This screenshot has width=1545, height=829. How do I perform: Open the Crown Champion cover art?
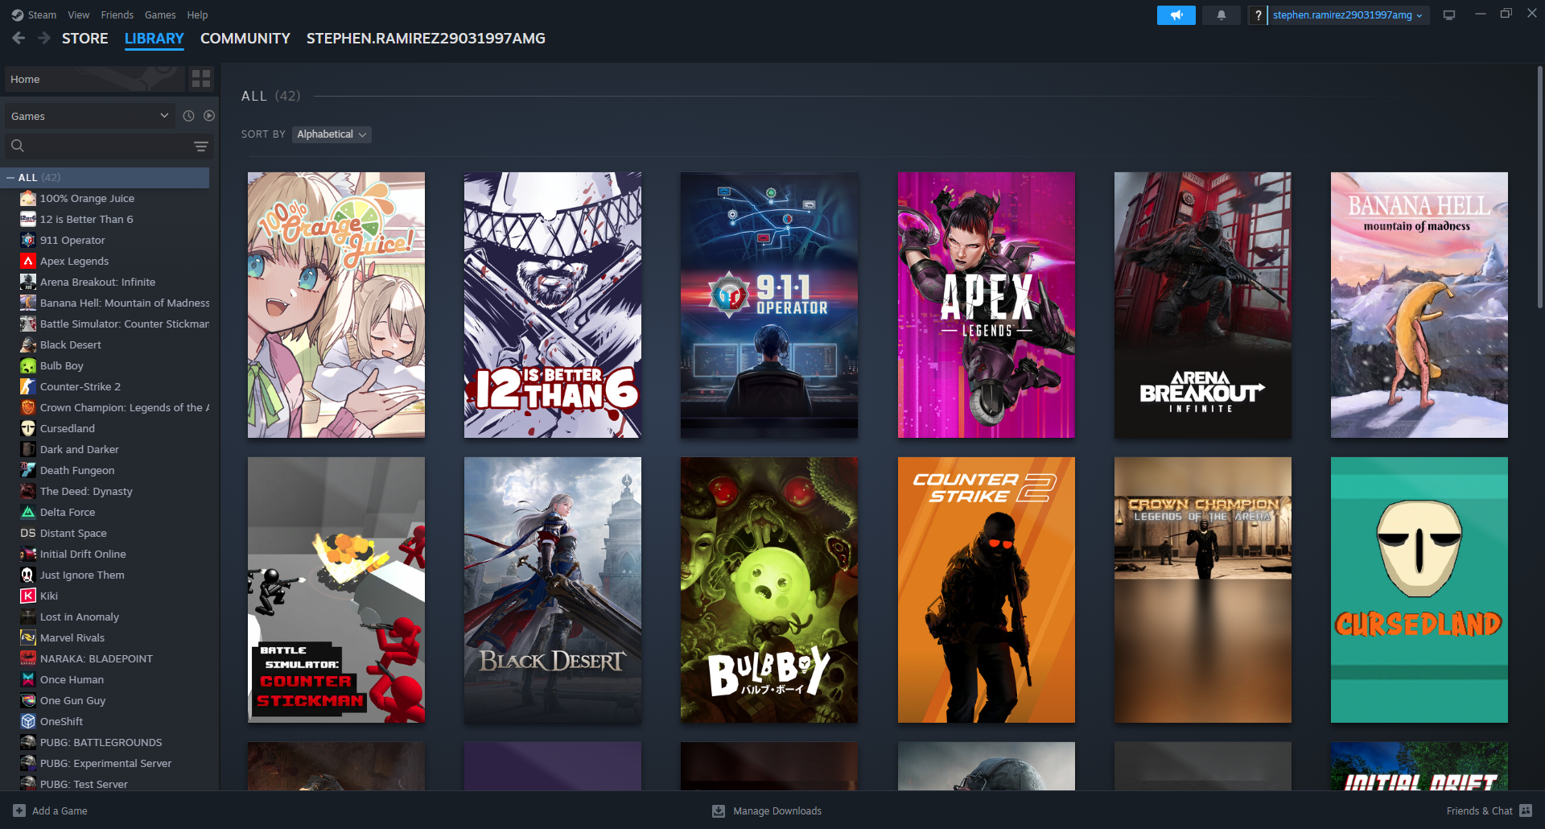pos(1203,590)
